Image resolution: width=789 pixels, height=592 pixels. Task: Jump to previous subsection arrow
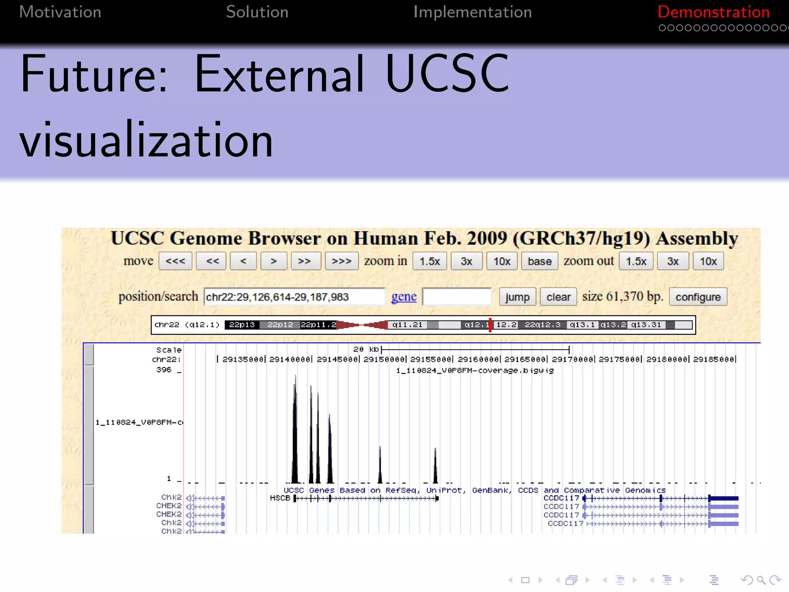605,580
